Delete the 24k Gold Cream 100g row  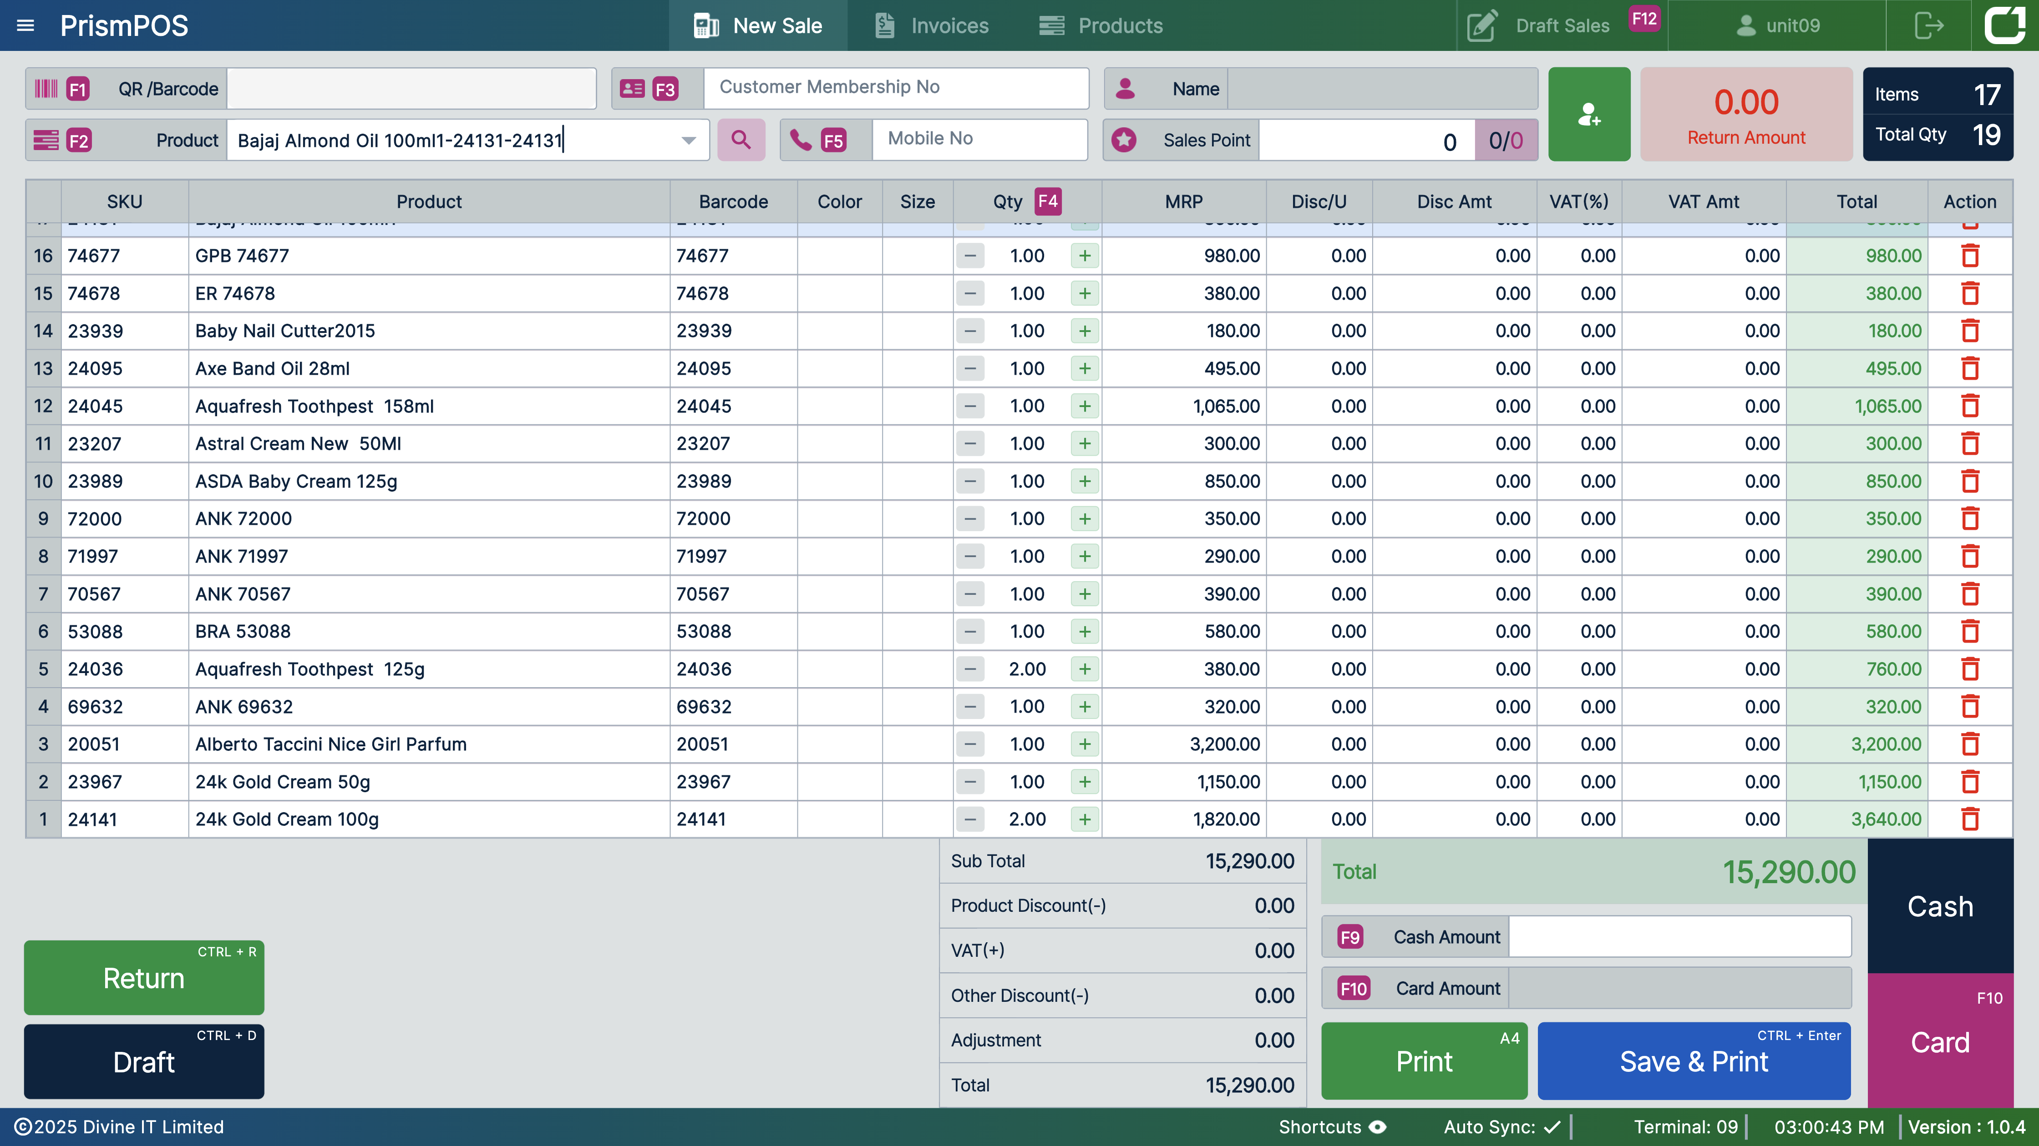(1970, 819)
